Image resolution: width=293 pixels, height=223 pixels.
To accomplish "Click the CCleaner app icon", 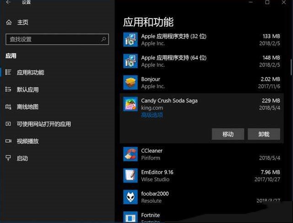I will (130, 154).
